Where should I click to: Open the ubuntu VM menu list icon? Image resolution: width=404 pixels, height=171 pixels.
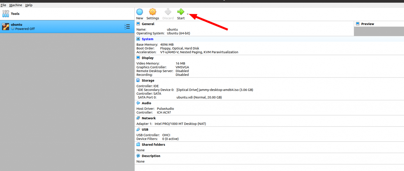(x=127, y=27)
